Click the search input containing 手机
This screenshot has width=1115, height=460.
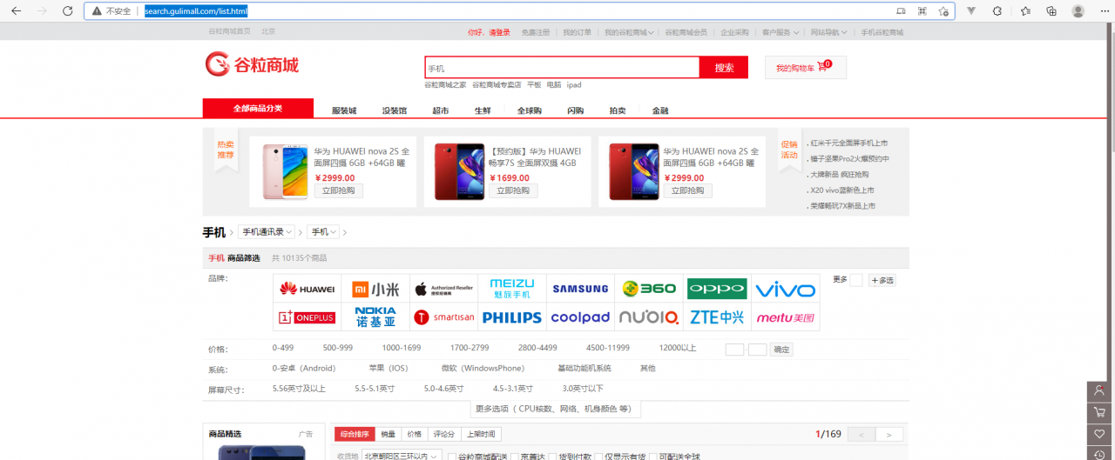point(563,68)
